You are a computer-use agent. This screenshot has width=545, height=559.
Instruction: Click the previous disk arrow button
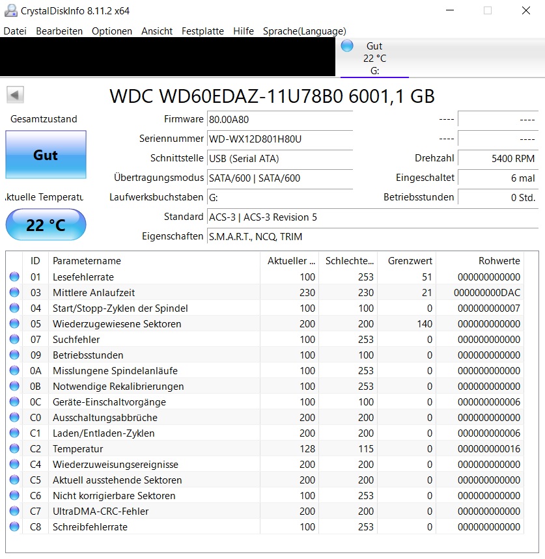pos(15,95)
